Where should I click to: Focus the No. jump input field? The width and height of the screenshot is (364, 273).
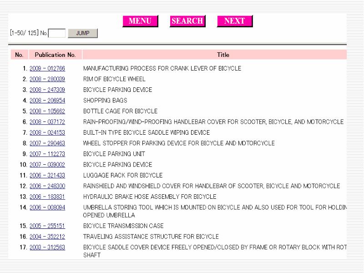point(57,33)
